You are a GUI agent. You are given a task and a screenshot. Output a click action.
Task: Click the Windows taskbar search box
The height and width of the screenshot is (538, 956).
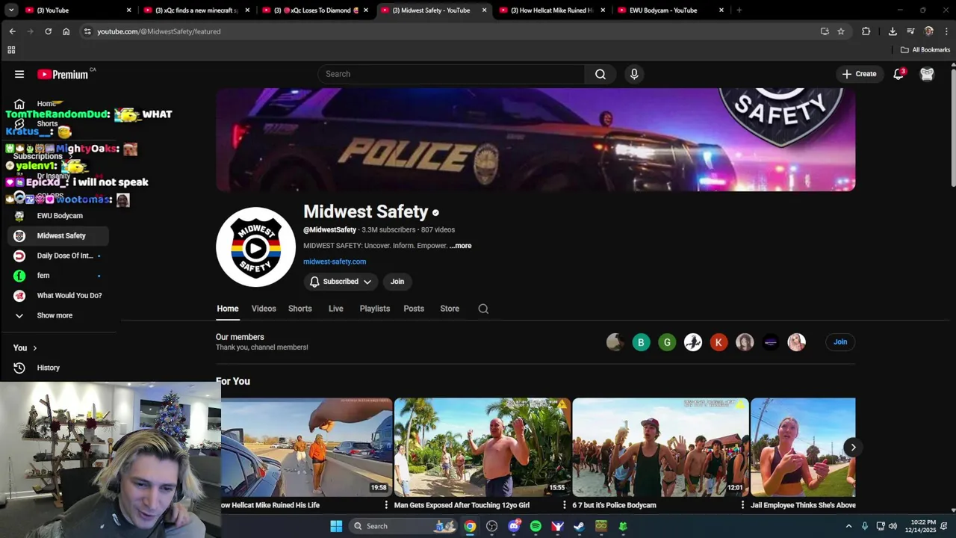(402, 526)
